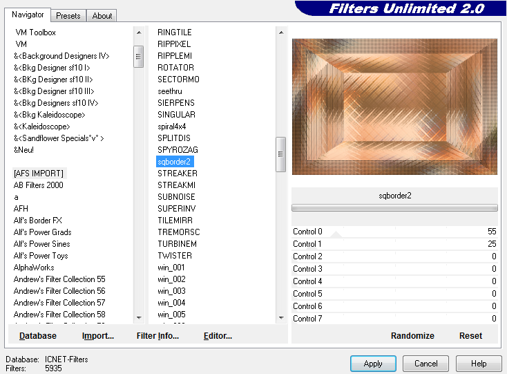Open the About tab
Screen dimensions: 507x374
pyautogui.click(x=102, y=15)
